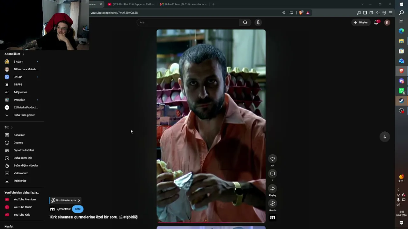This screenshot has width=408, height=229.
Task: Start voice search with the microphone icon
Action: pos(258,22)
